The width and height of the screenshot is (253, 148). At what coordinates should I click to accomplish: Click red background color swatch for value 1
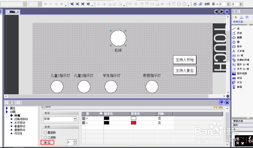(133, 123)
